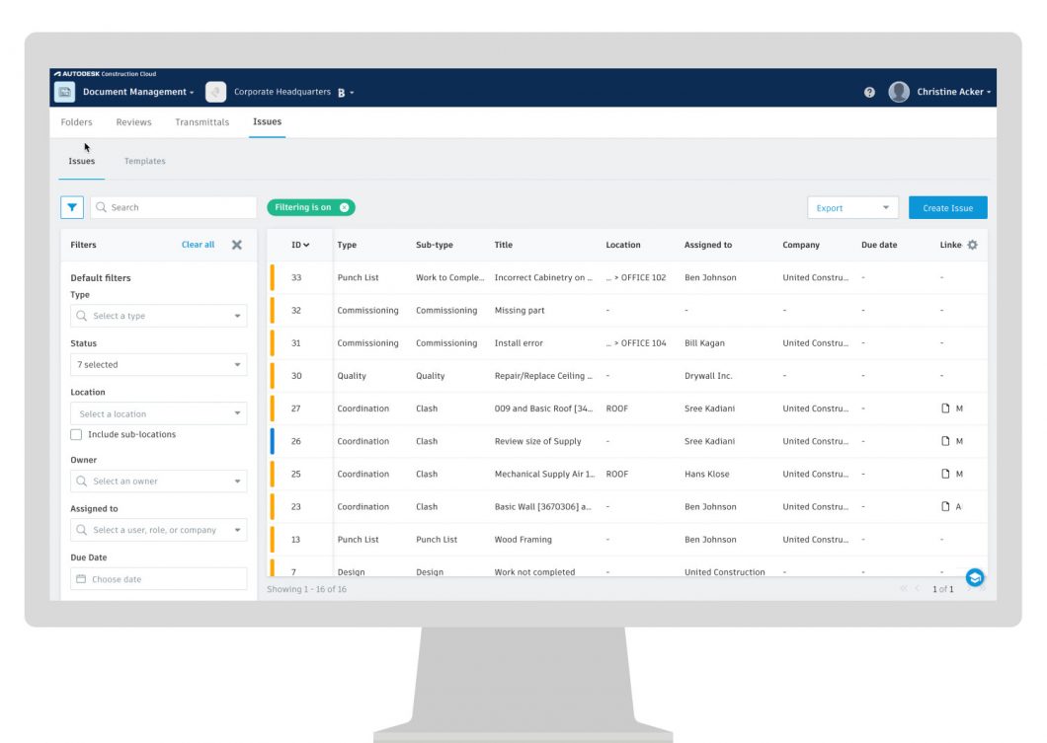The width and height of the screenshot is (1047, 743).
Task: Click the Assigned to column header
Action: 708,245
